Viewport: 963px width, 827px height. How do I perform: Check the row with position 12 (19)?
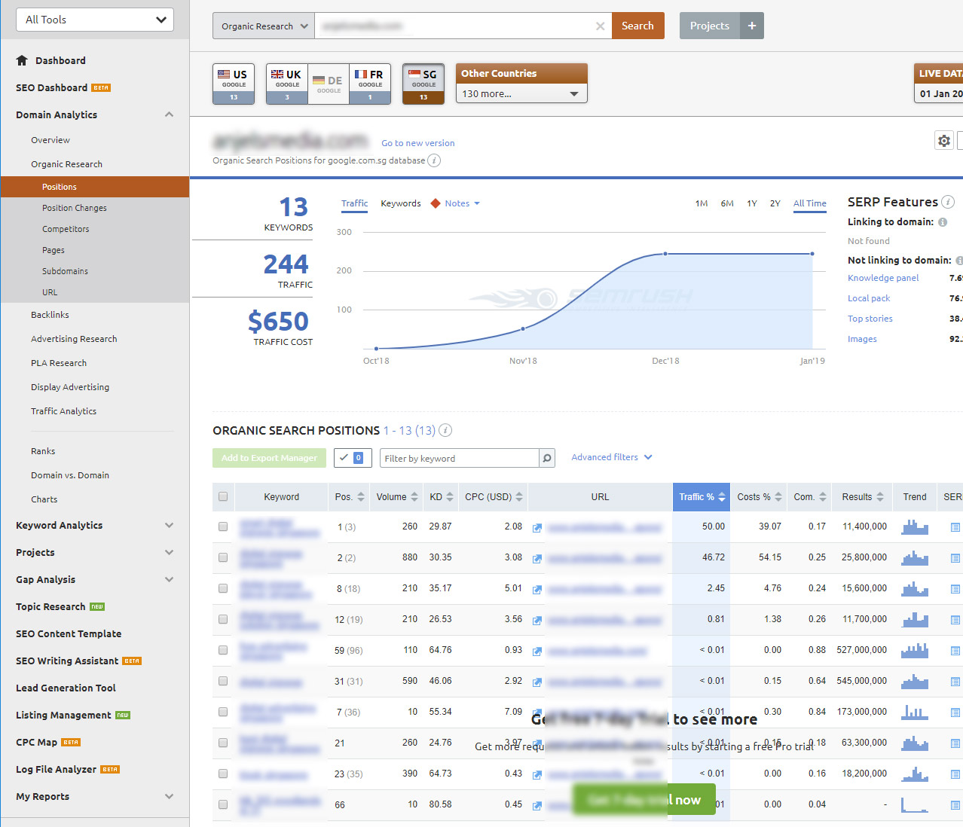click(223, 619)
